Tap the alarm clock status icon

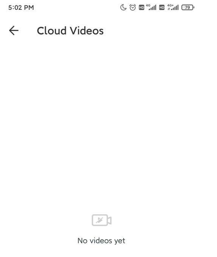tap(133, 8)
